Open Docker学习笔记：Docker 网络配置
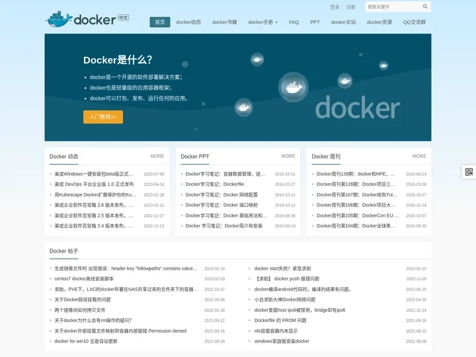Image resolution: width=476 pixels, height=357 pixels. [221, 195]
